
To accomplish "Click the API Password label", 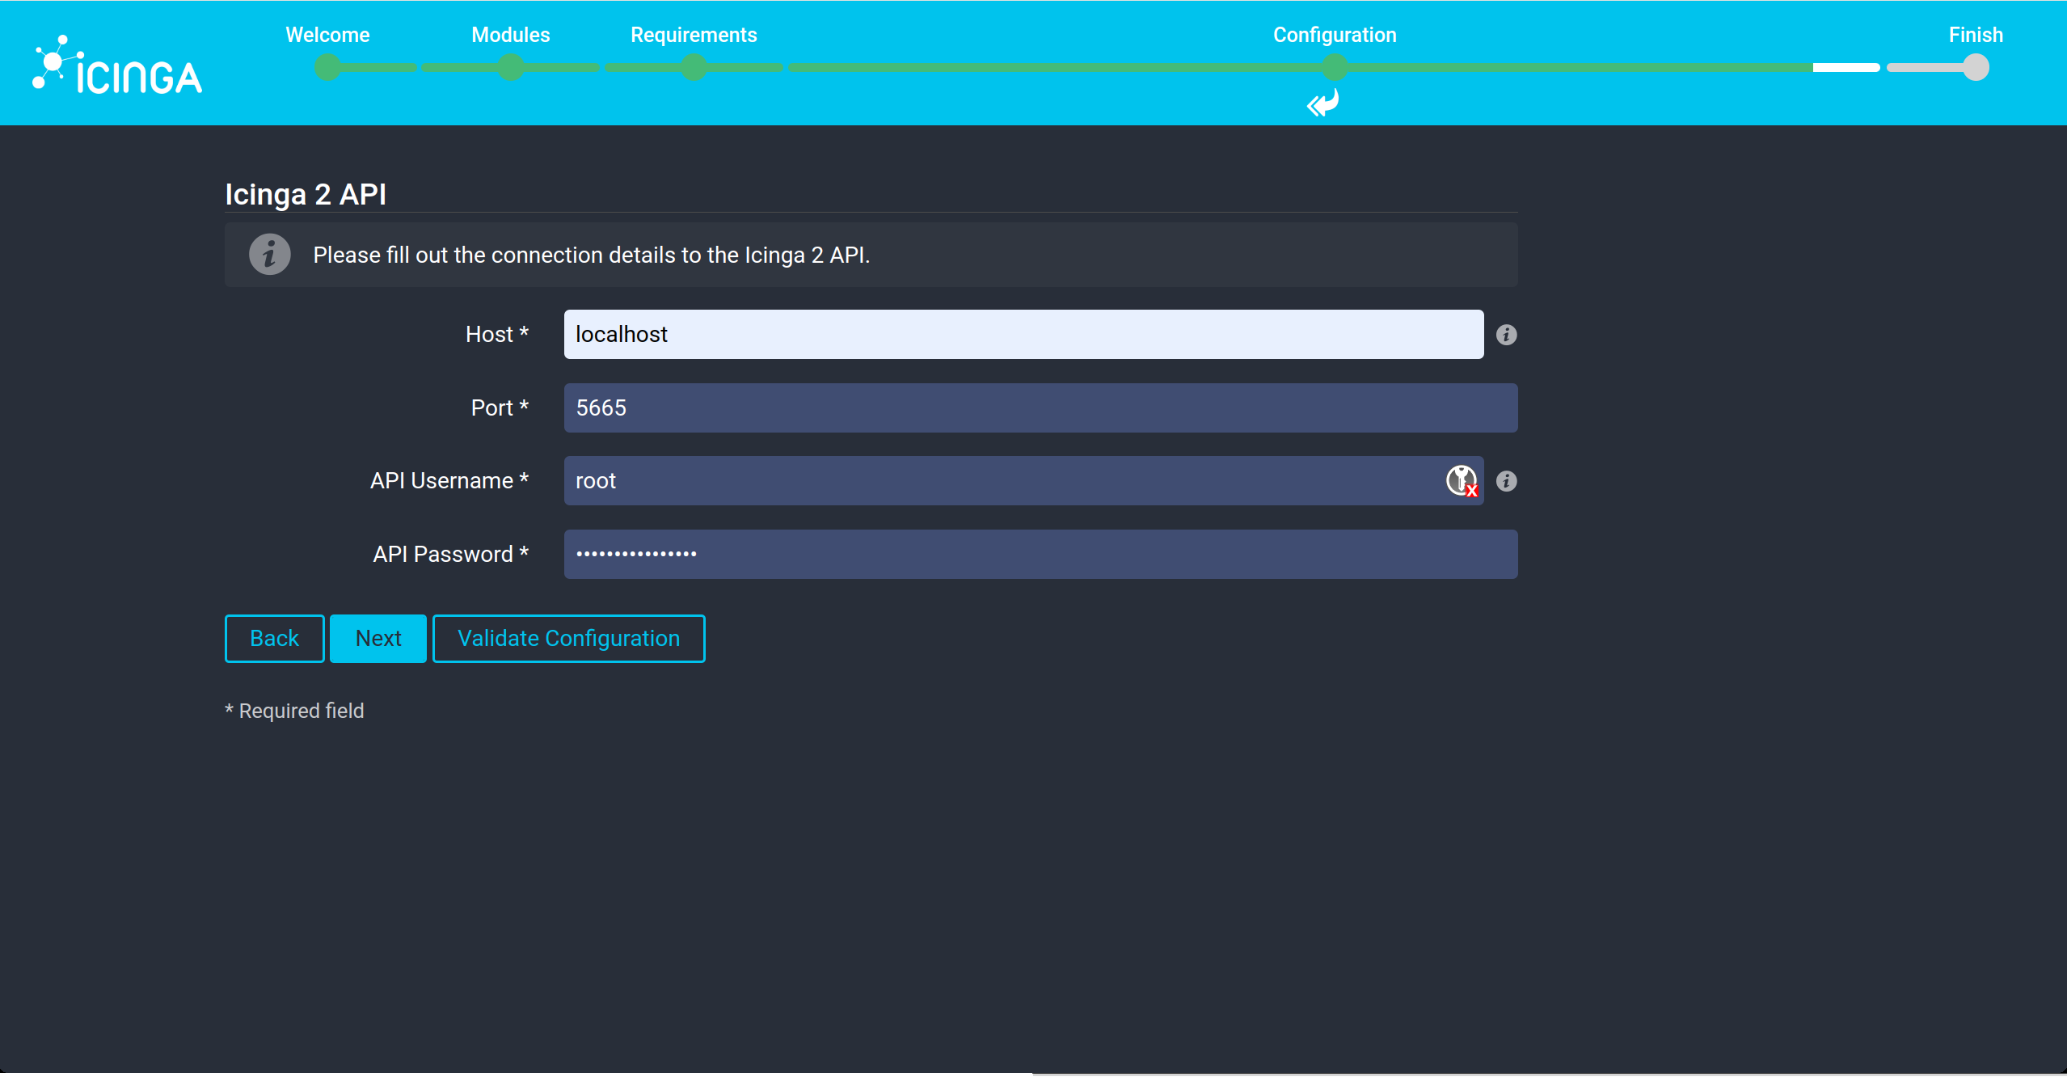I will (x=451, y=554).
